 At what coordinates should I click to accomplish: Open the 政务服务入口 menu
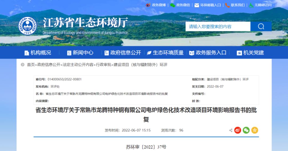pos(211,53)
